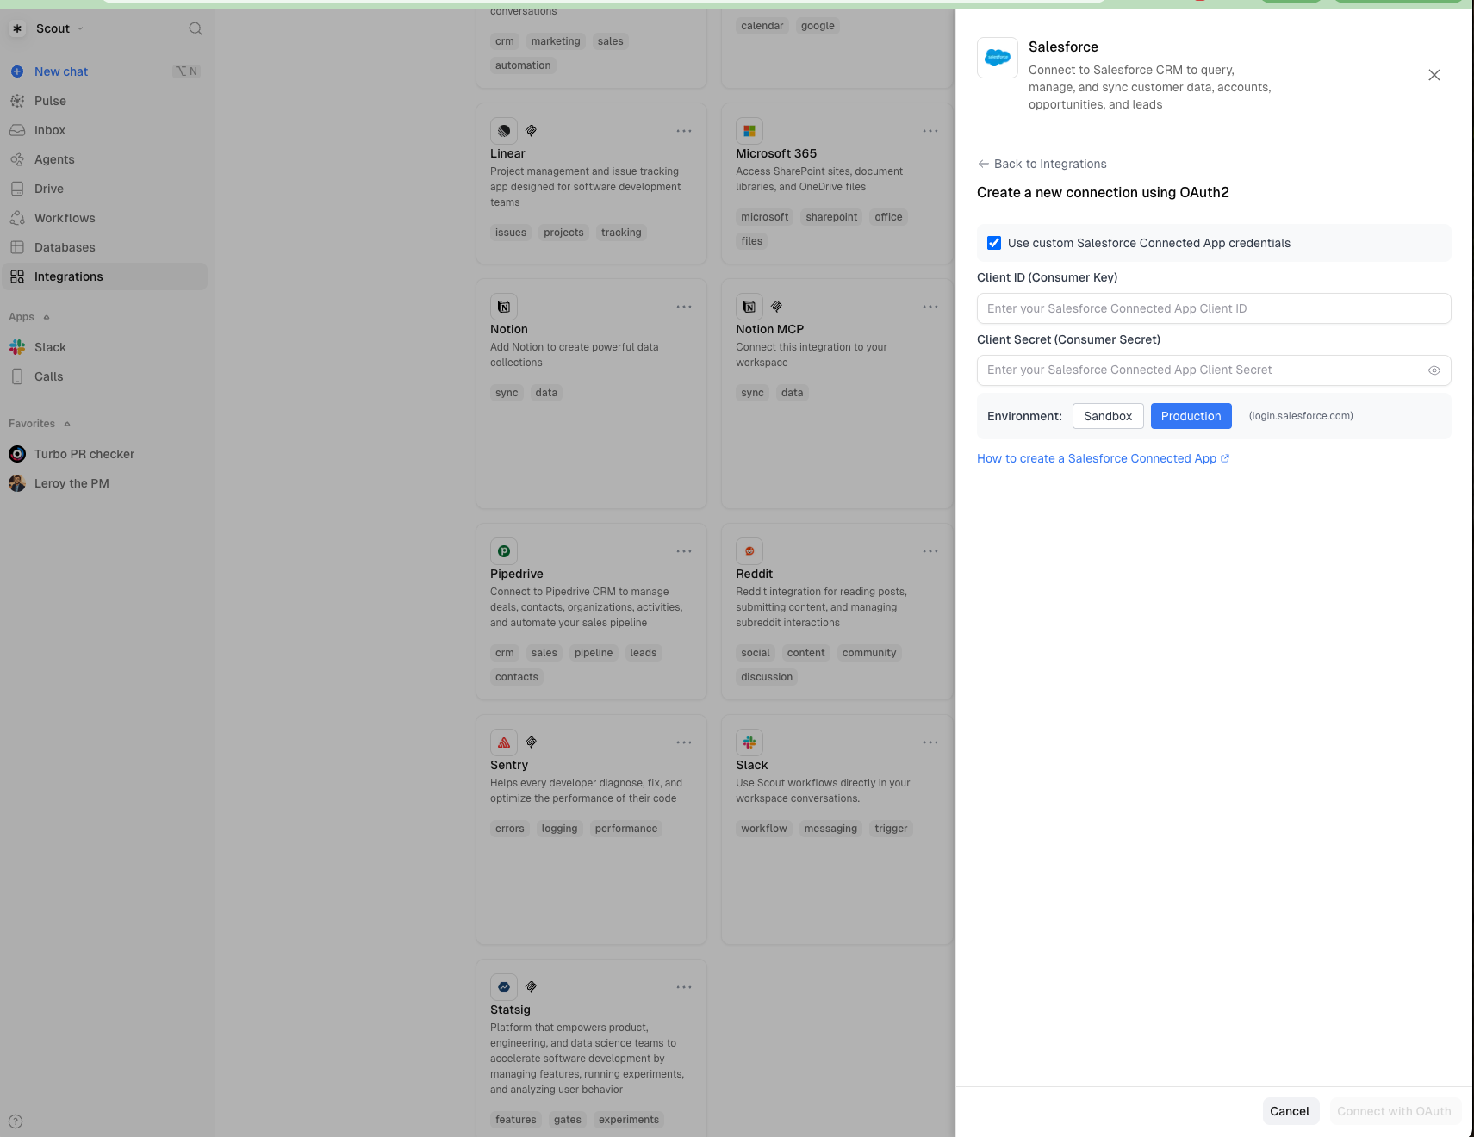The height and width of the screenshot is (1137, 1474).
Task: Open the Linear card three-dot menu
Action: click(x=683, y=131)
